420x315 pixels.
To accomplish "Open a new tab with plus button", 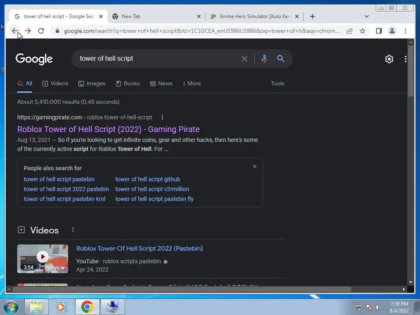I will pos(312,16).
